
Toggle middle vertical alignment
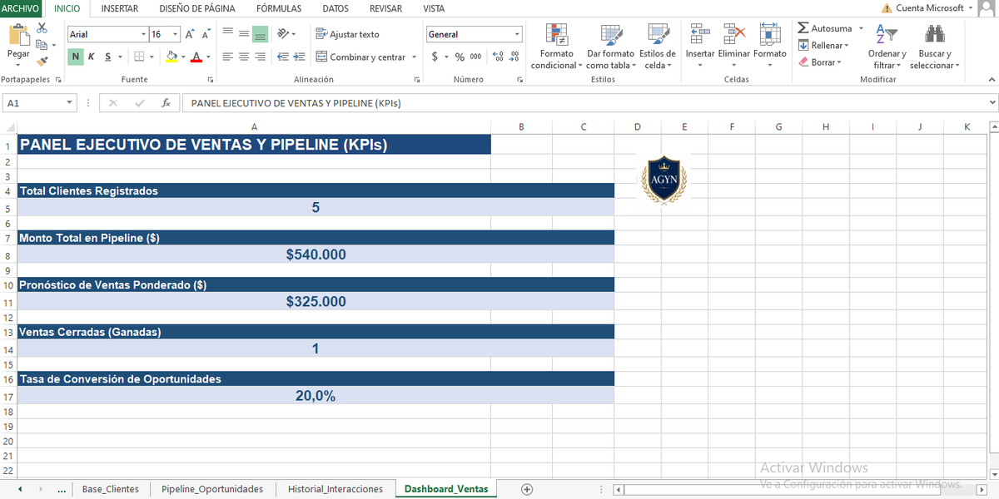pyautogui.click(x=244, y=34)
